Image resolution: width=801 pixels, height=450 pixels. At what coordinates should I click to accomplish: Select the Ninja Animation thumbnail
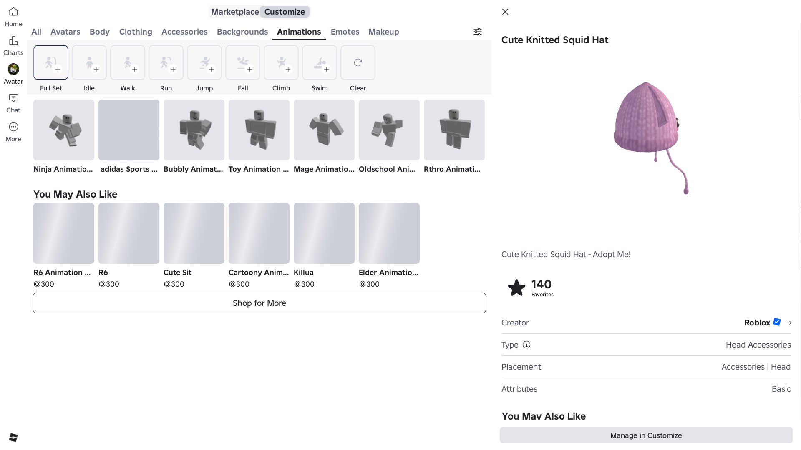click(64, 130)
